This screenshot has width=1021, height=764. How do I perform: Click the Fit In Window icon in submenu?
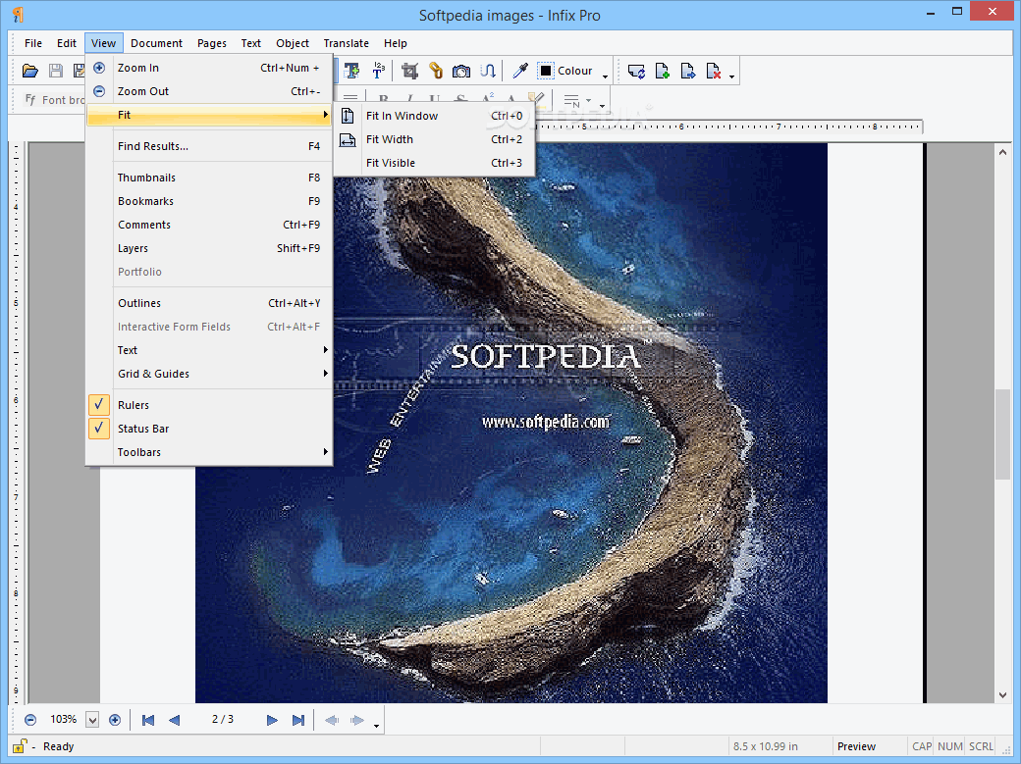(349, 116)
